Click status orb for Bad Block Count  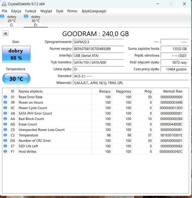5,119
